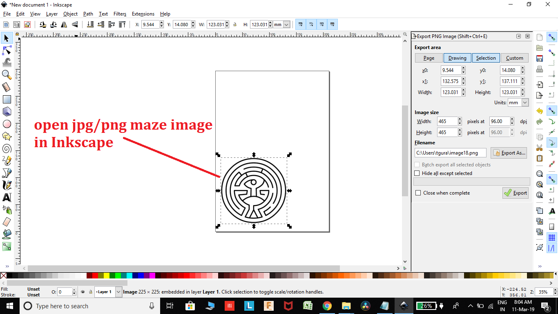Rotate selection 90° counter-clockwise

pyautogui.click(x=42, y=25)
